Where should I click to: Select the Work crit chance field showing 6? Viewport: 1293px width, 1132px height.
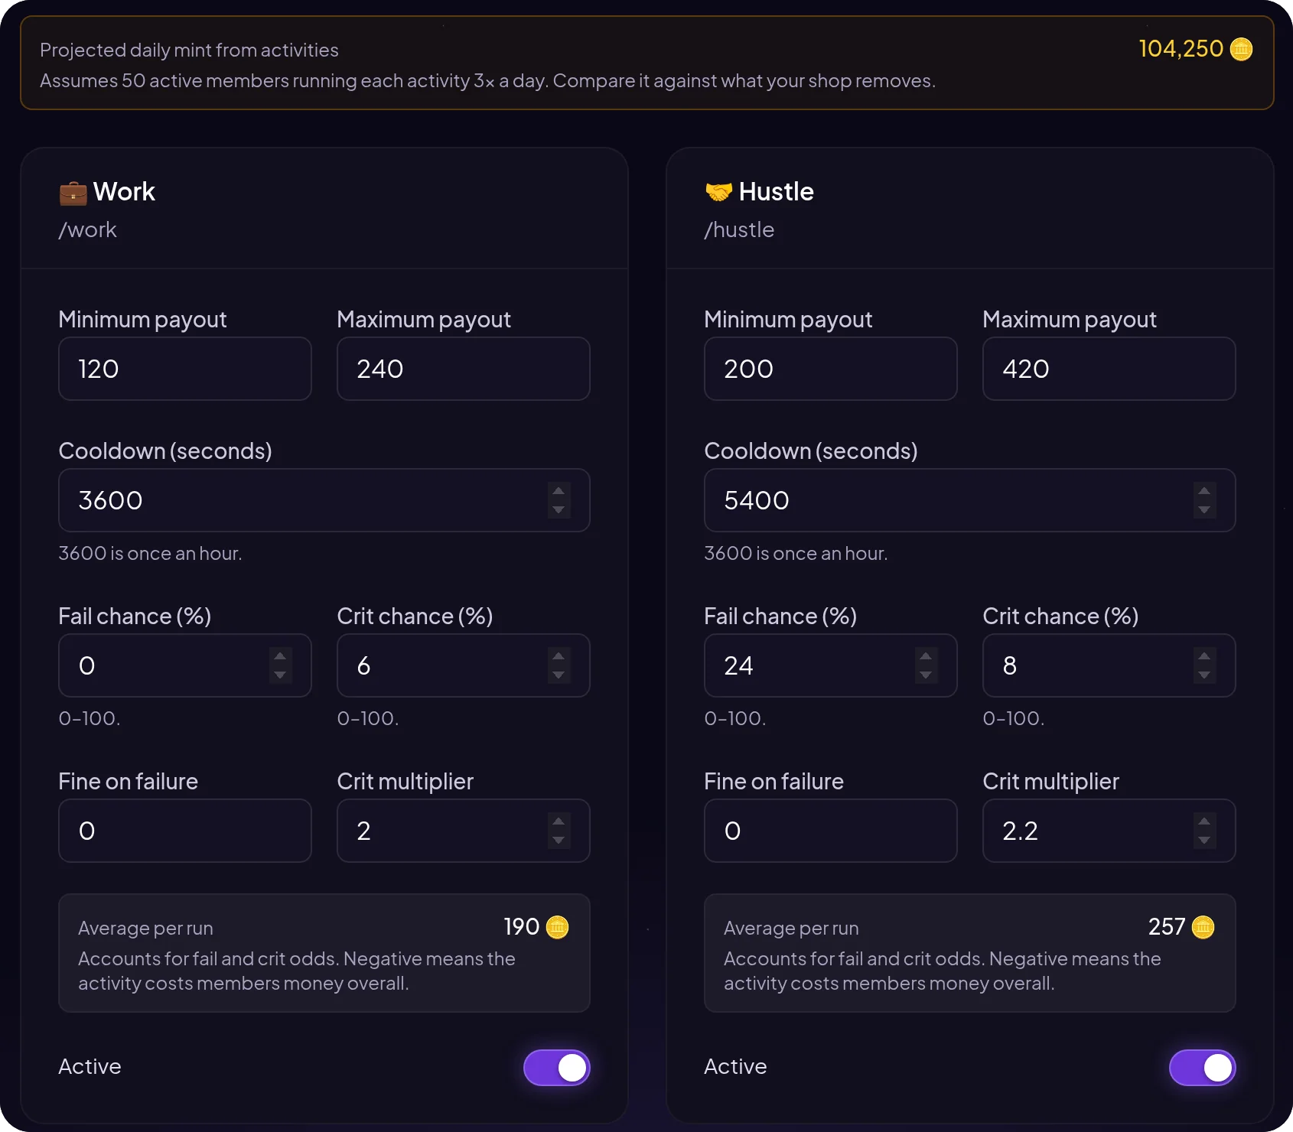coord(464,665)
